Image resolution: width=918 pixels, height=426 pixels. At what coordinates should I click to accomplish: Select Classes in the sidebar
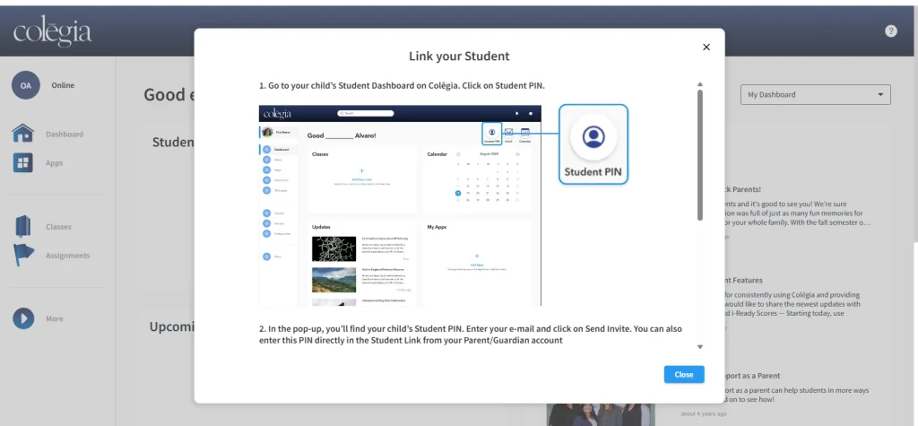pyautogui.click(x=58, y=227)
